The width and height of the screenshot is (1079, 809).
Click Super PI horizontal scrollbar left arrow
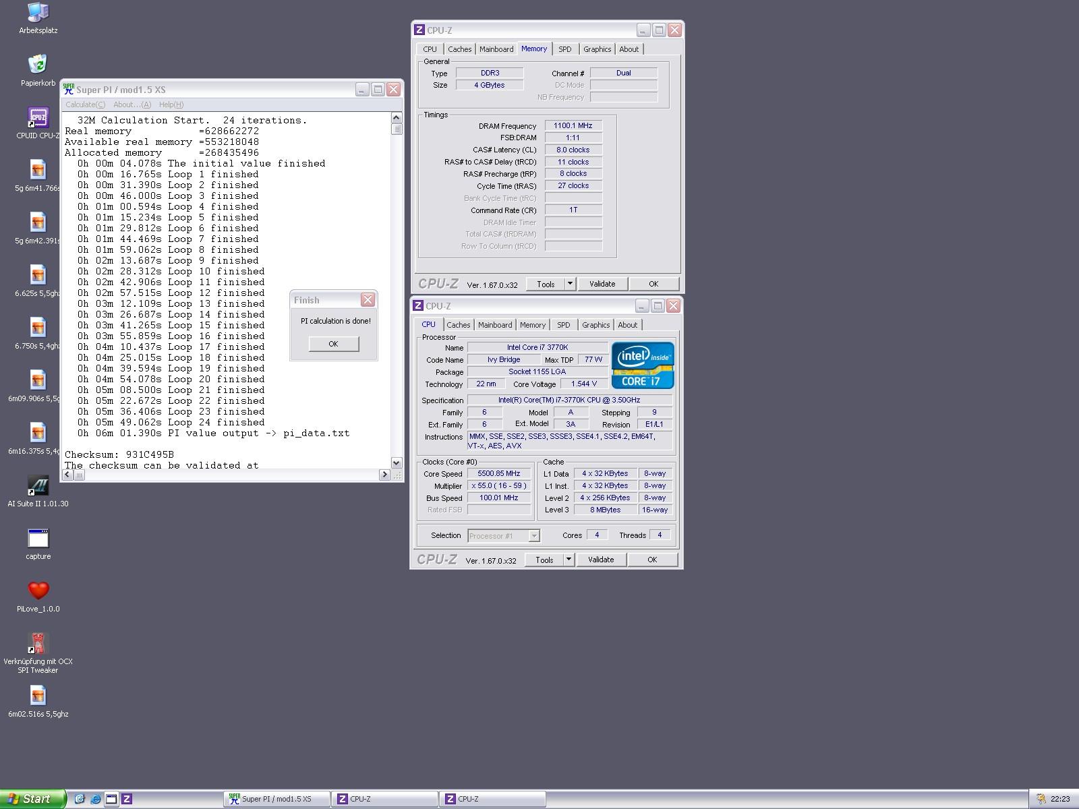pos(68,475)
